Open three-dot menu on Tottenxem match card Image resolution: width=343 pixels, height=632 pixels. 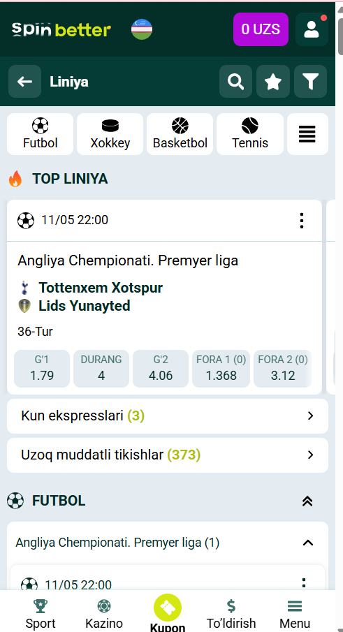pos(302,221)
